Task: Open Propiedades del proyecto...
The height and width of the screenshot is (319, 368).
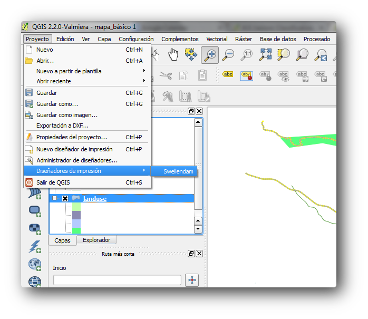Action: point(87,137)
